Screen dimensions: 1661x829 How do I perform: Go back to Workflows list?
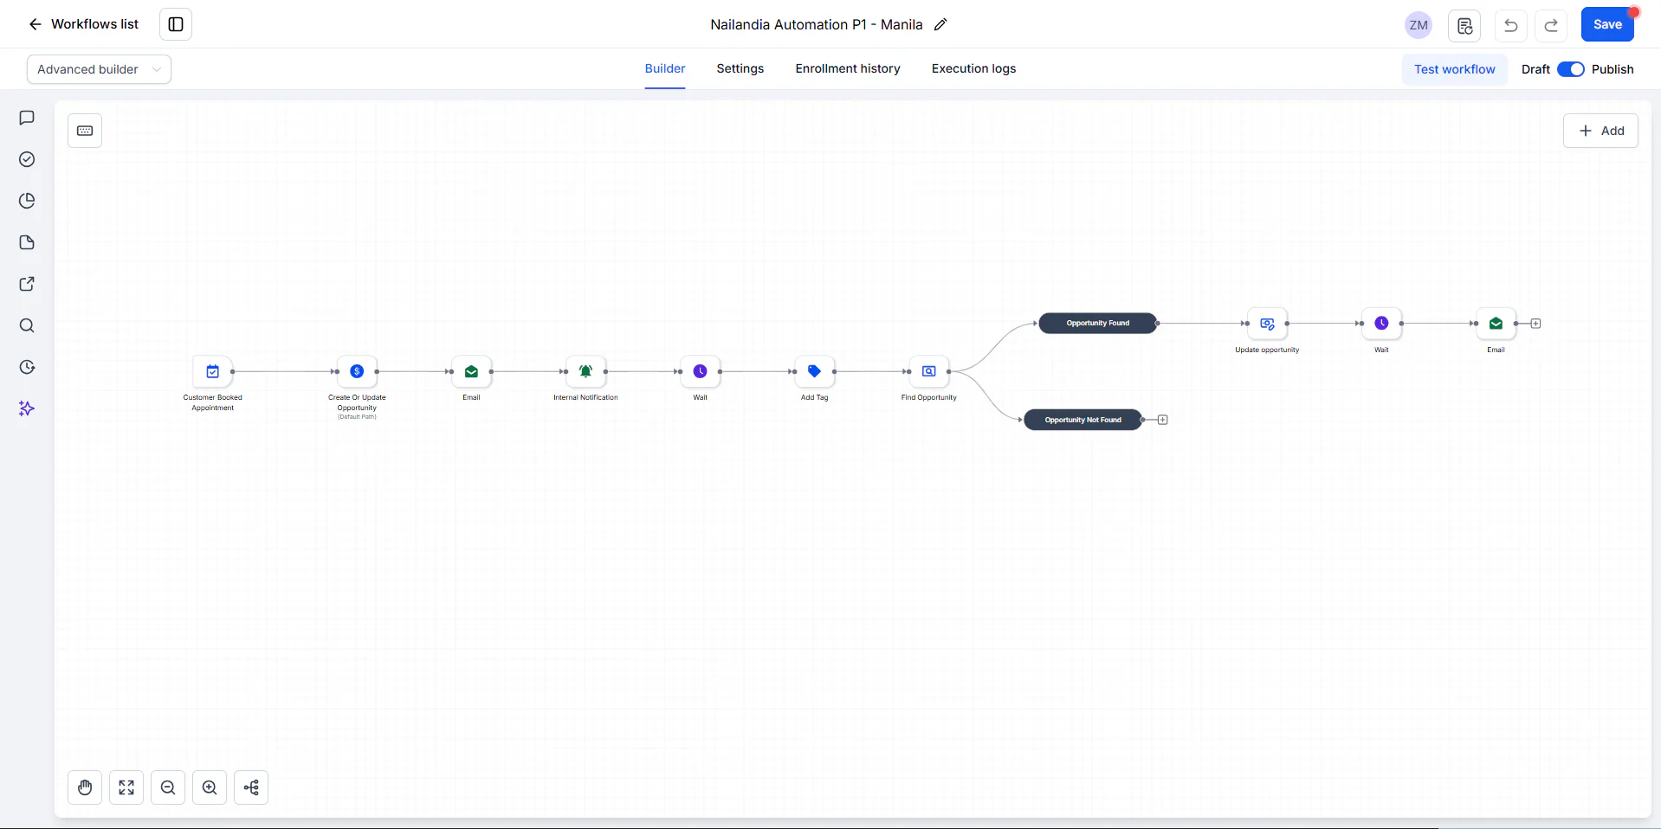pyautogui.click(x=83, y=24)
